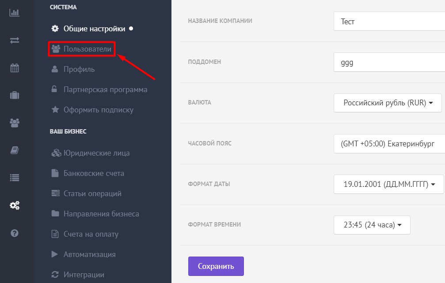This screenshot has width=445, height=283.
Task: Open the calendar icon in sidebar
Action: [15, 68]
